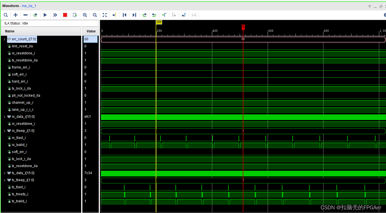Remove selected probe with minus icon

(25, 15)
